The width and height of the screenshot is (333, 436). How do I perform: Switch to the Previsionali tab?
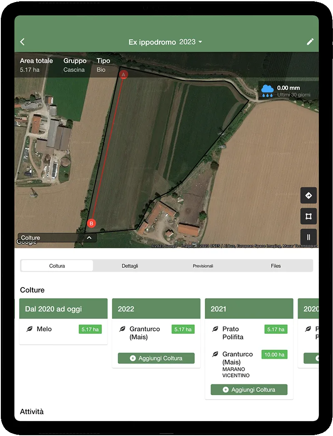(203, 266)
